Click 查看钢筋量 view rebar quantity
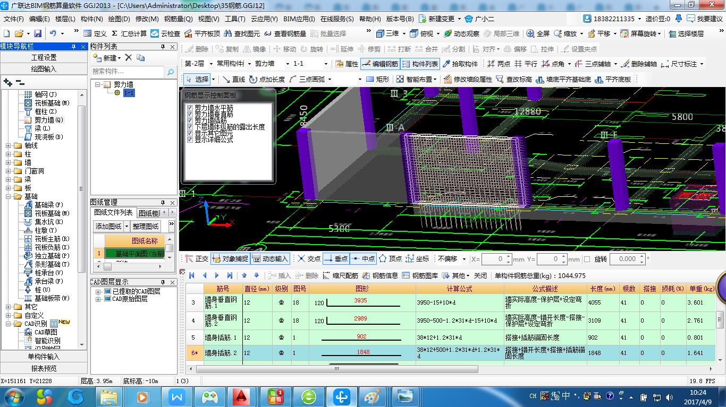This screenshot has height=407, width=726. pyautogui.click(x=285, y=33)
